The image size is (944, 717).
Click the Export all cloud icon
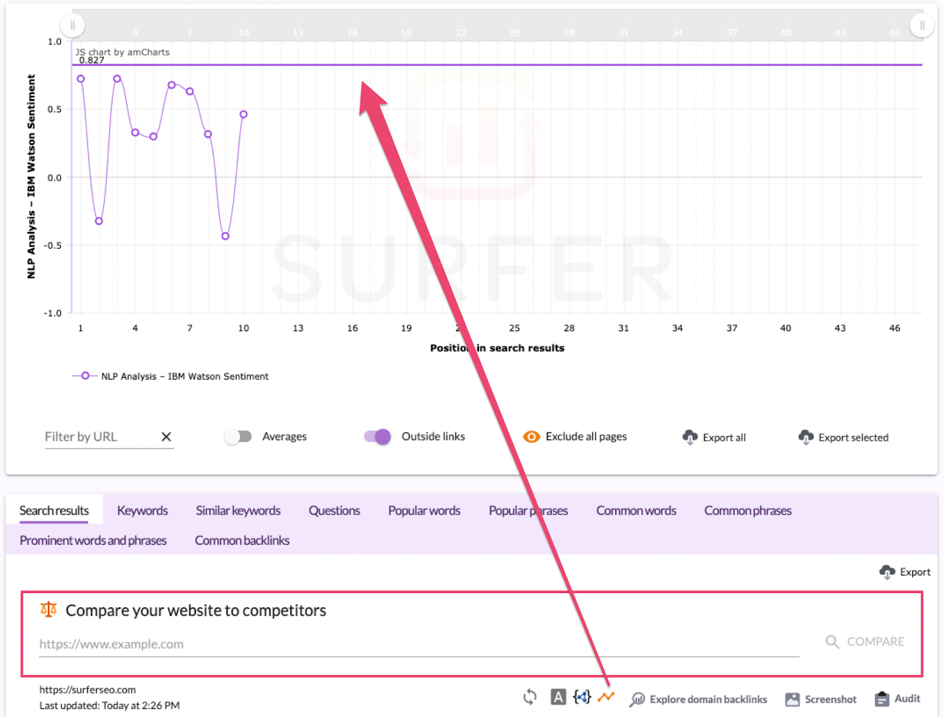click(x=690, y=437)
